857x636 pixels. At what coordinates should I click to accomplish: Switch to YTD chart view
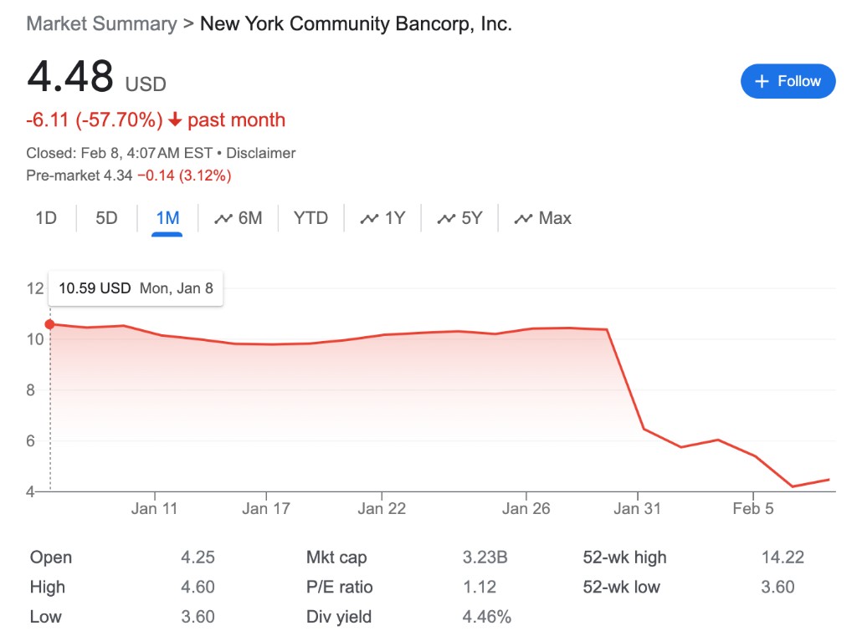point(310,218)
